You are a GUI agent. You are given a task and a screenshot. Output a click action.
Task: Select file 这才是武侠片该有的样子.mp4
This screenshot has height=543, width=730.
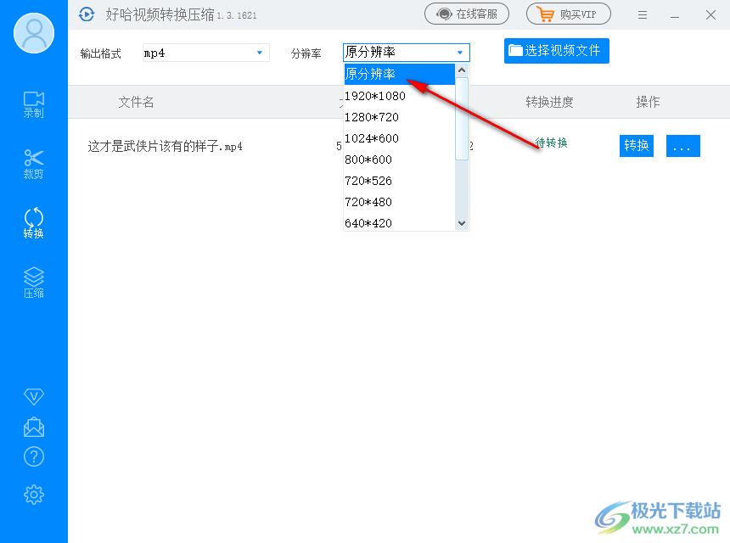click(x=165, y=147)
